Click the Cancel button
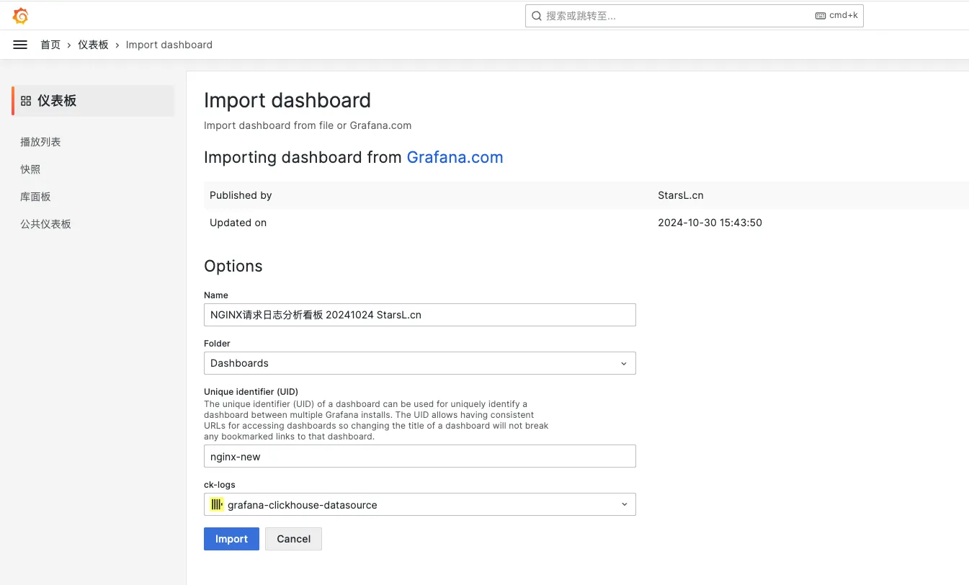This screenshot has width=969, height=585. [293, 539]
